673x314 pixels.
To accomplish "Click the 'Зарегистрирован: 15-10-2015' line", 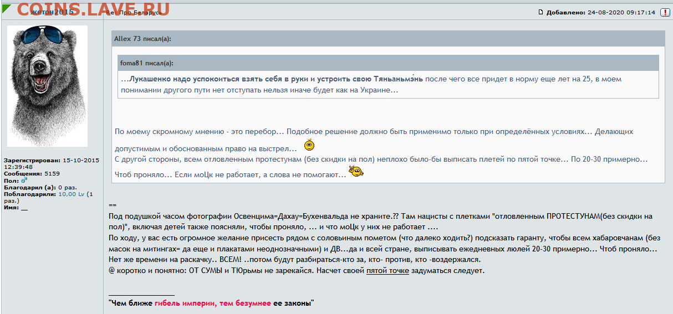I will 52,160.
